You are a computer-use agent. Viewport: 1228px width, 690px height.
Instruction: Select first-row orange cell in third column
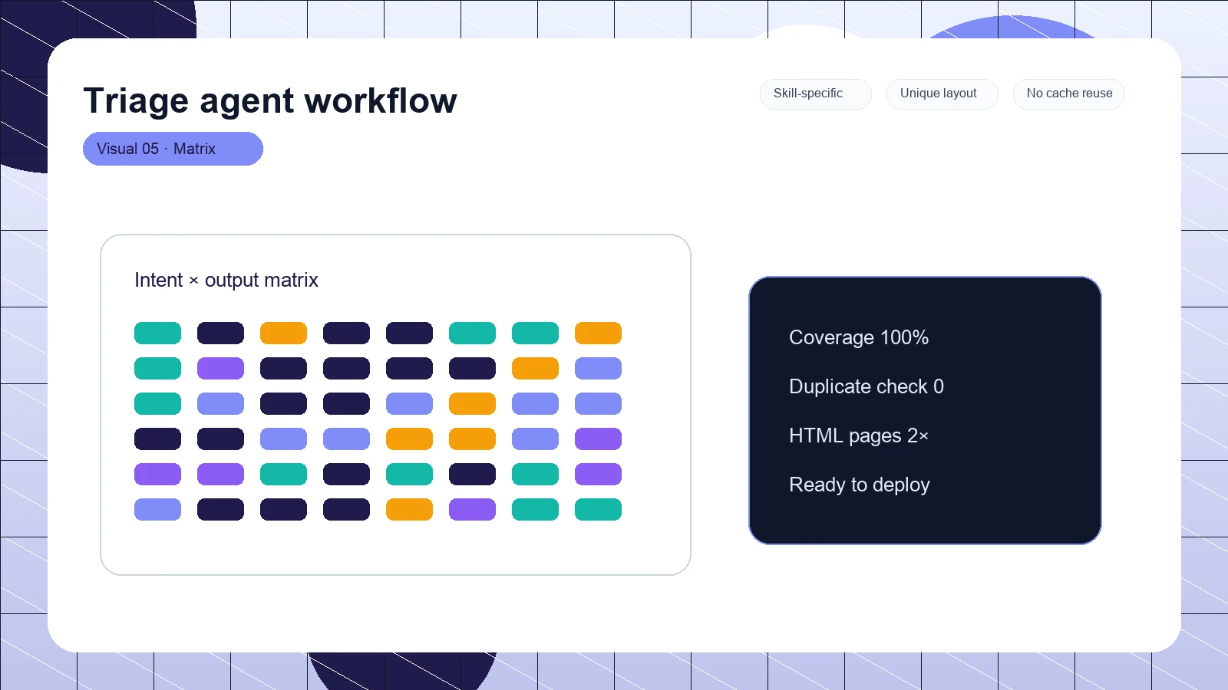coord(283,333)
